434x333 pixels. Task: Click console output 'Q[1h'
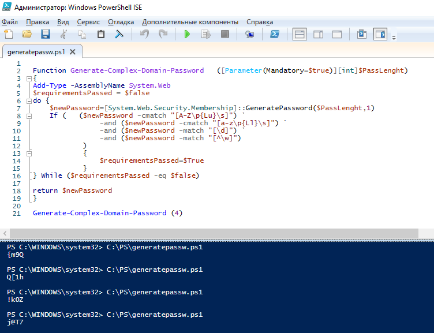[x=15, y=277]
